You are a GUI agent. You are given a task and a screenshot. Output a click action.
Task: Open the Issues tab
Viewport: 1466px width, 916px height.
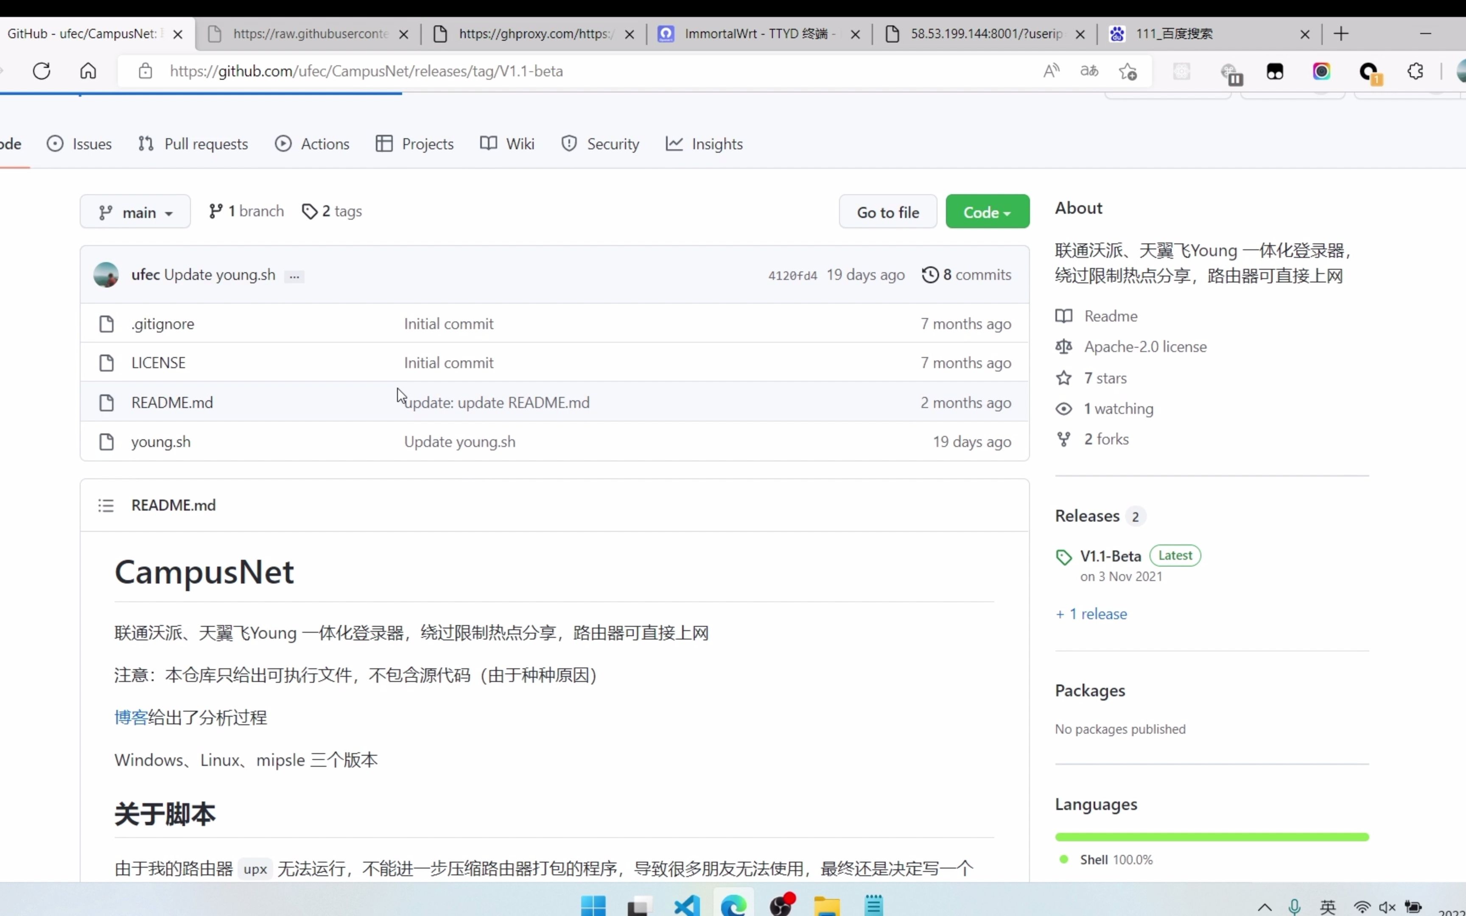pyautogui.click(x=79, y=144)
